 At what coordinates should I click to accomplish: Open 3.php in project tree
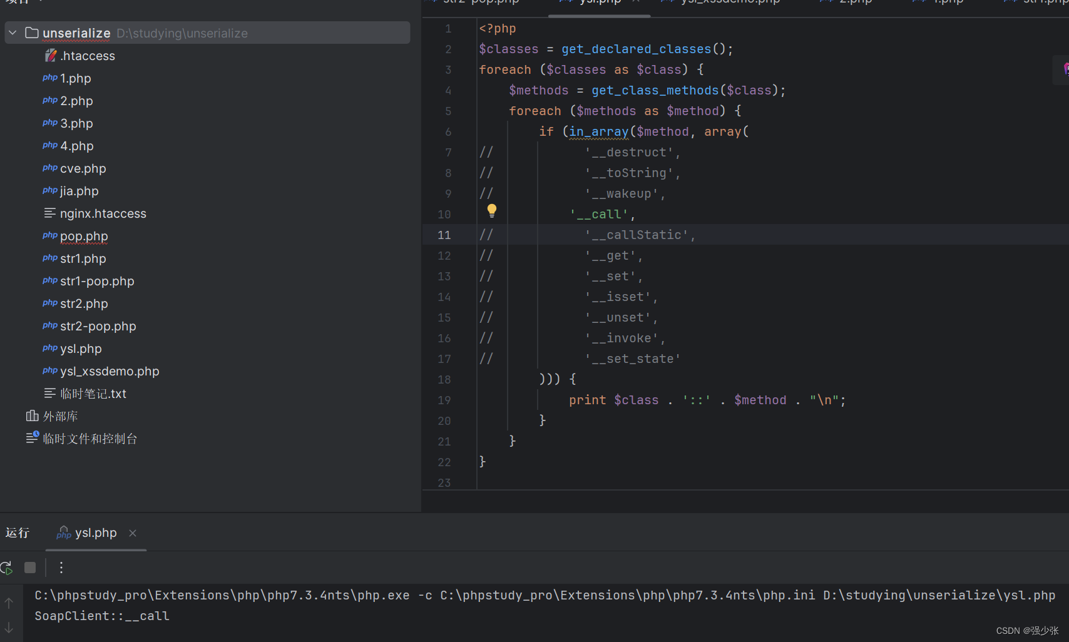click(76, 123)
